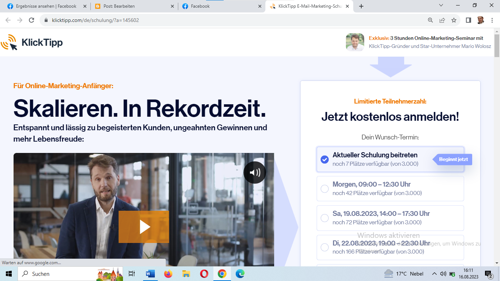Reload the current page
500x281 pixels.
point(31,20)
